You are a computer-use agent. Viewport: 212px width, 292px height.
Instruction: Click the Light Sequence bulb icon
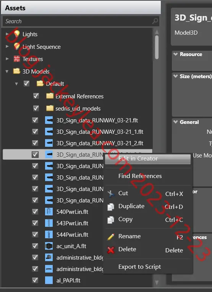(17, 47)
